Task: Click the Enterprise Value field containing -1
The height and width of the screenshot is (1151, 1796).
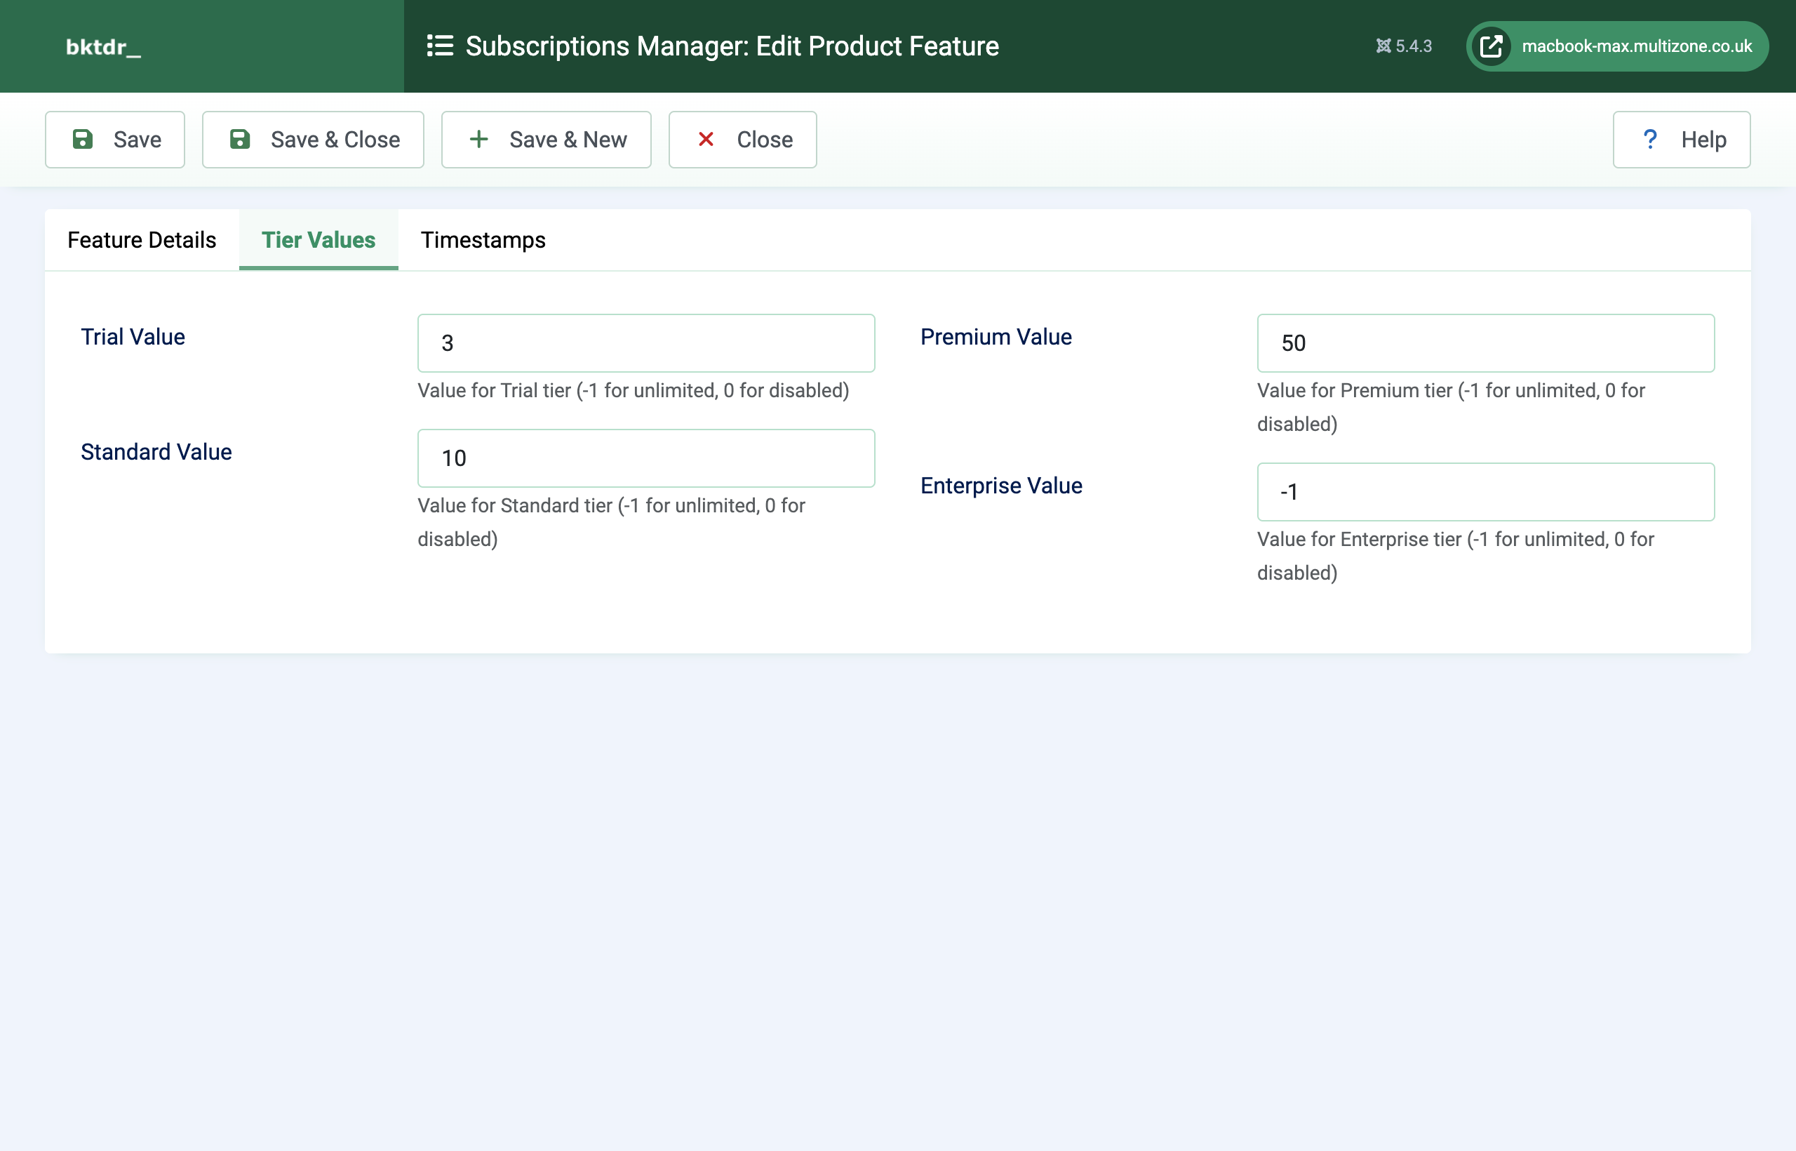Action: click(1485, 492)
